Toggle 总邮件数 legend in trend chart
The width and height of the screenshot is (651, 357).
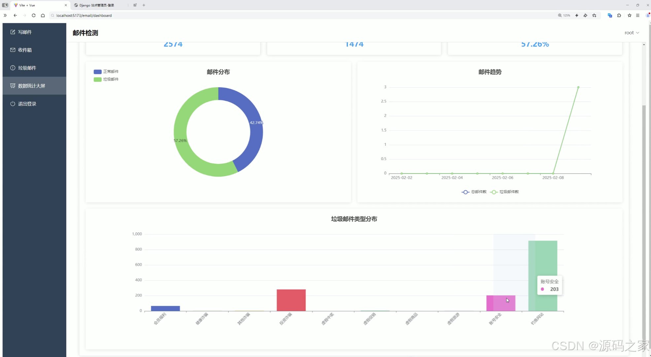click(x=474, y=192)
